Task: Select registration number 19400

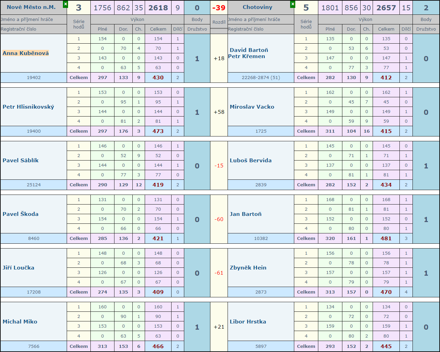Action: pyautogui.click(x=34, y=131)
